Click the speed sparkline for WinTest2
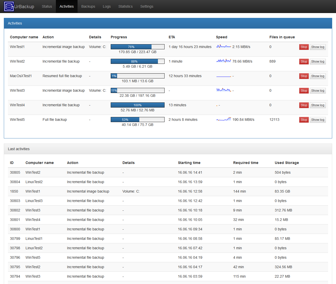Screen dimensions: 336x284 (x=223, y=61)
